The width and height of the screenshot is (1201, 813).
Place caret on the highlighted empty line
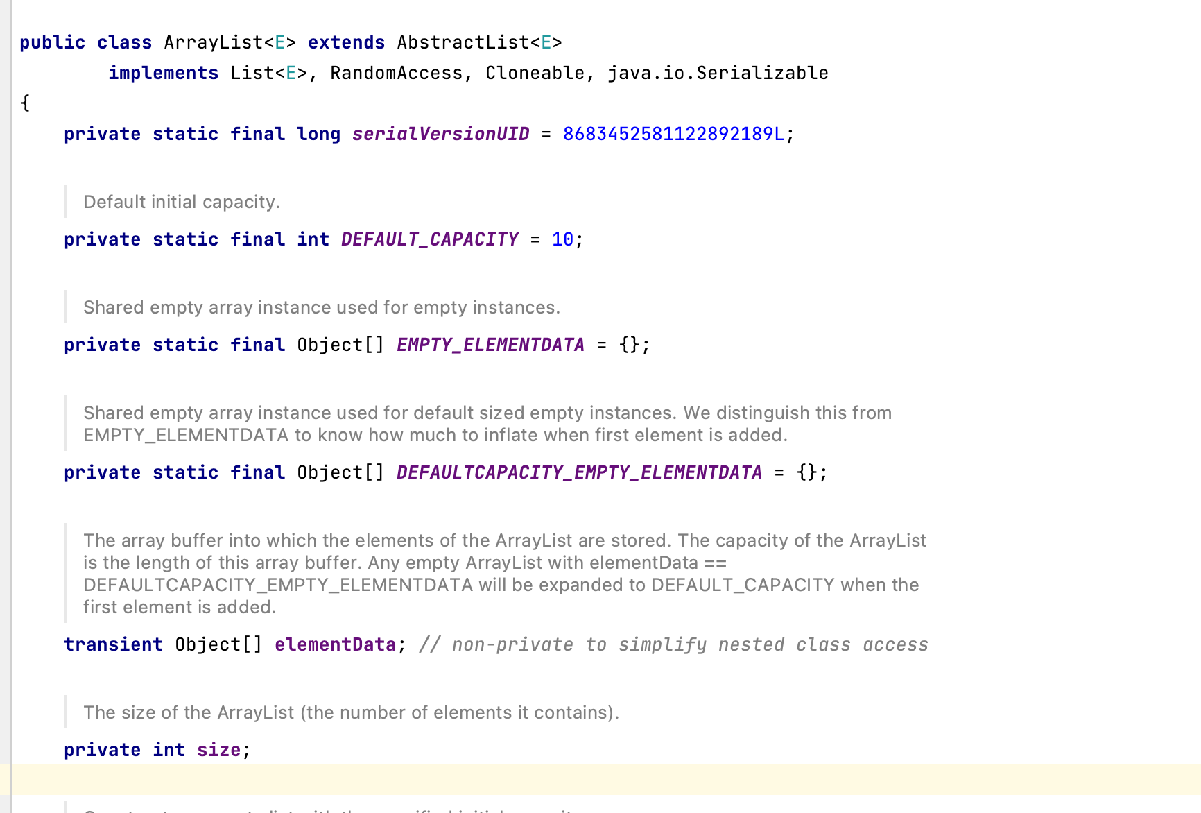coord(600,780)
